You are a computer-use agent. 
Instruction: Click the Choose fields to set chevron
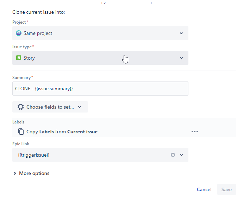click(x=80, y=107)
